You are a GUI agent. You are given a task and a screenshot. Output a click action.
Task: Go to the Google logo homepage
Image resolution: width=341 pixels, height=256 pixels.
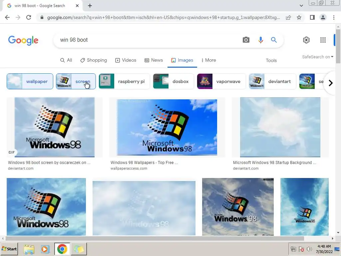(x=23, y=40)
